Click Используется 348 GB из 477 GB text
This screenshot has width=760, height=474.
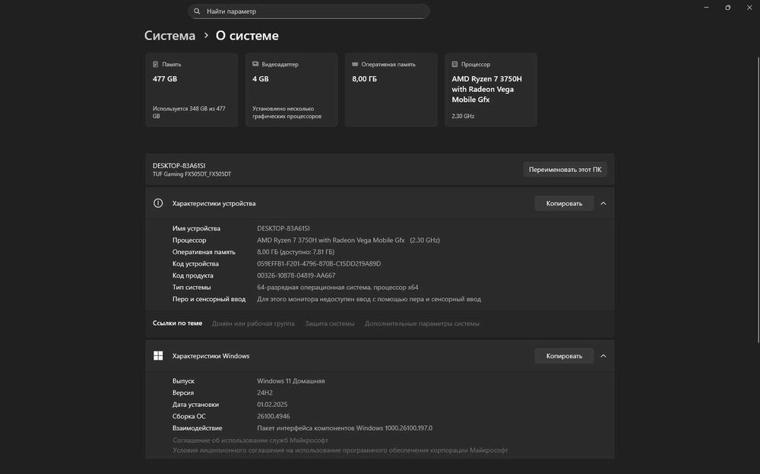(x=189, y=112)
